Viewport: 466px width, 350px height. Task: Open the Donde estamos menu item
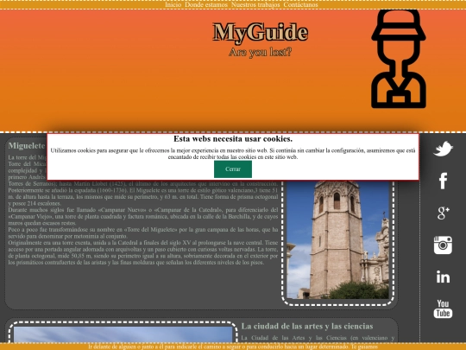point(206,5)
